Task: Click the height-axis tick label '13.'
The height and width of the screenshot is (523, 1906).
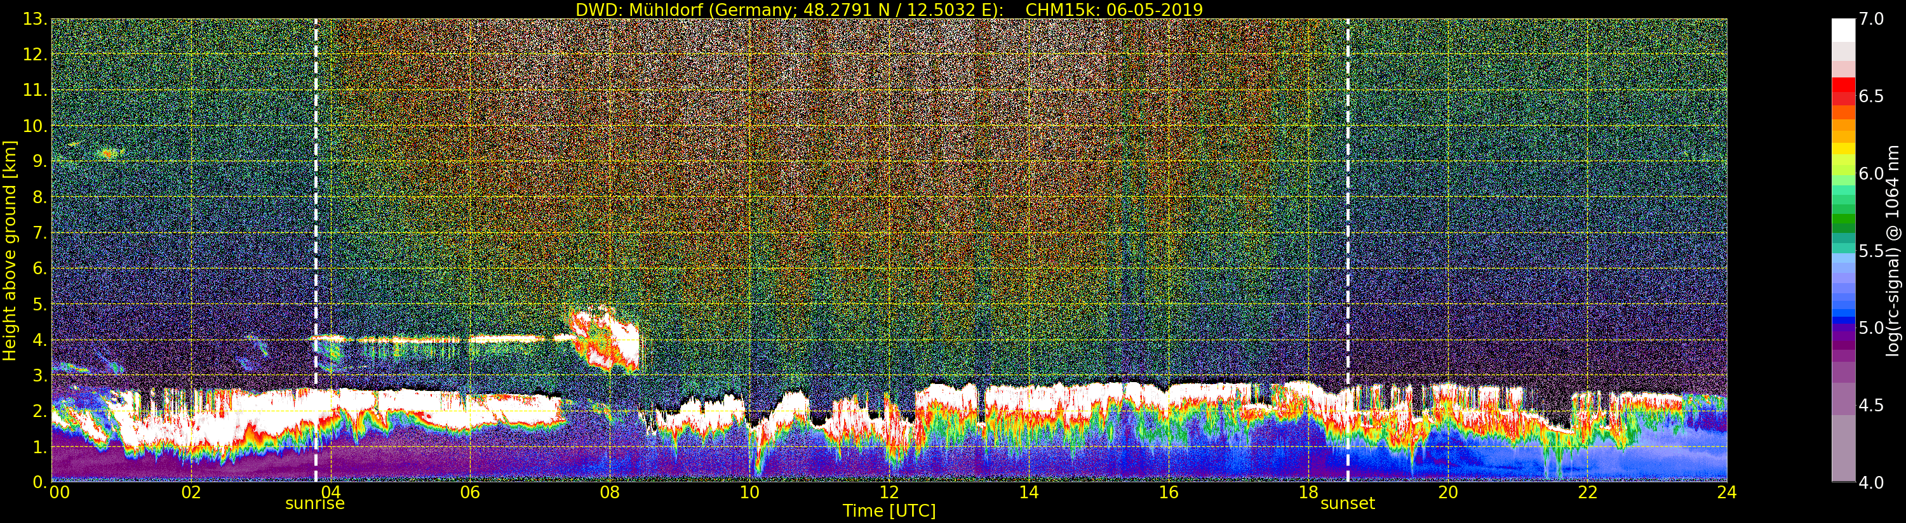Action: [35, 19]
